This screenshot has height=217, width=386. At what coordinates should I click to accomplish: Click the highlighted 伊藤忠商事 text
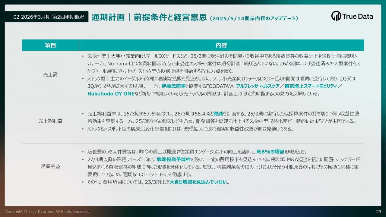pos(173,86)
